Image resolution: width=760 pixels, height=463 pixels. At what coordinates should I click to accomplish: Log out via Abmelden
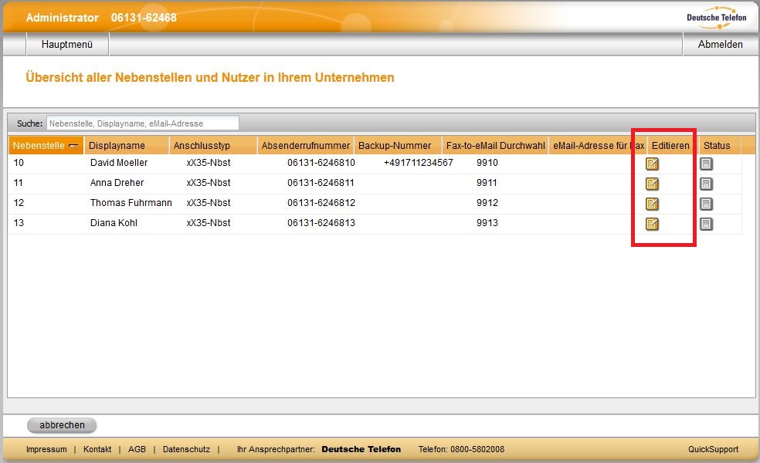[720, 45]
